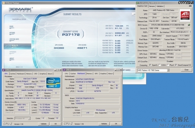Click the BIOS date 03/02/2012
This screenshot has height=128, width=195.
pyautogui.click(x=97, y=104)
